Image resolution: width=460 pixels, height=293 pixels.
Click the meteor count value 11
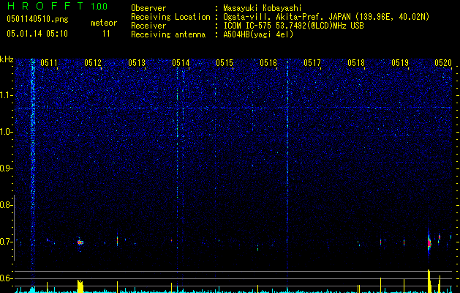click(106, 34)
